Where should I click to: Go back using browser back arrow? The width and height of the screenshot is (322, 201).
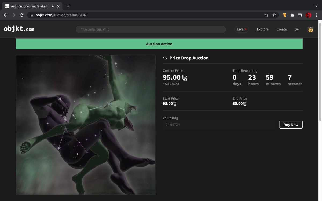point(5,15)
